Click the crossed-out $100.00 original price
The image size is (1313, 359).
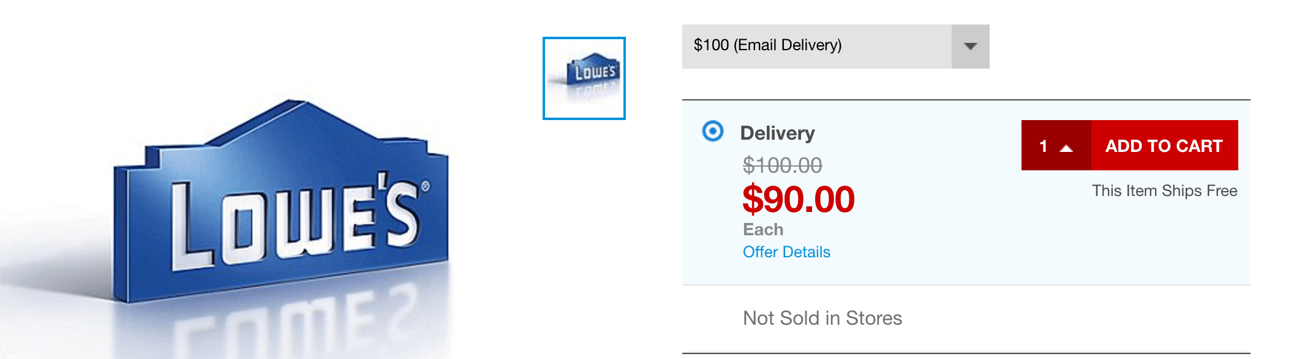click(x=782, y=165)
